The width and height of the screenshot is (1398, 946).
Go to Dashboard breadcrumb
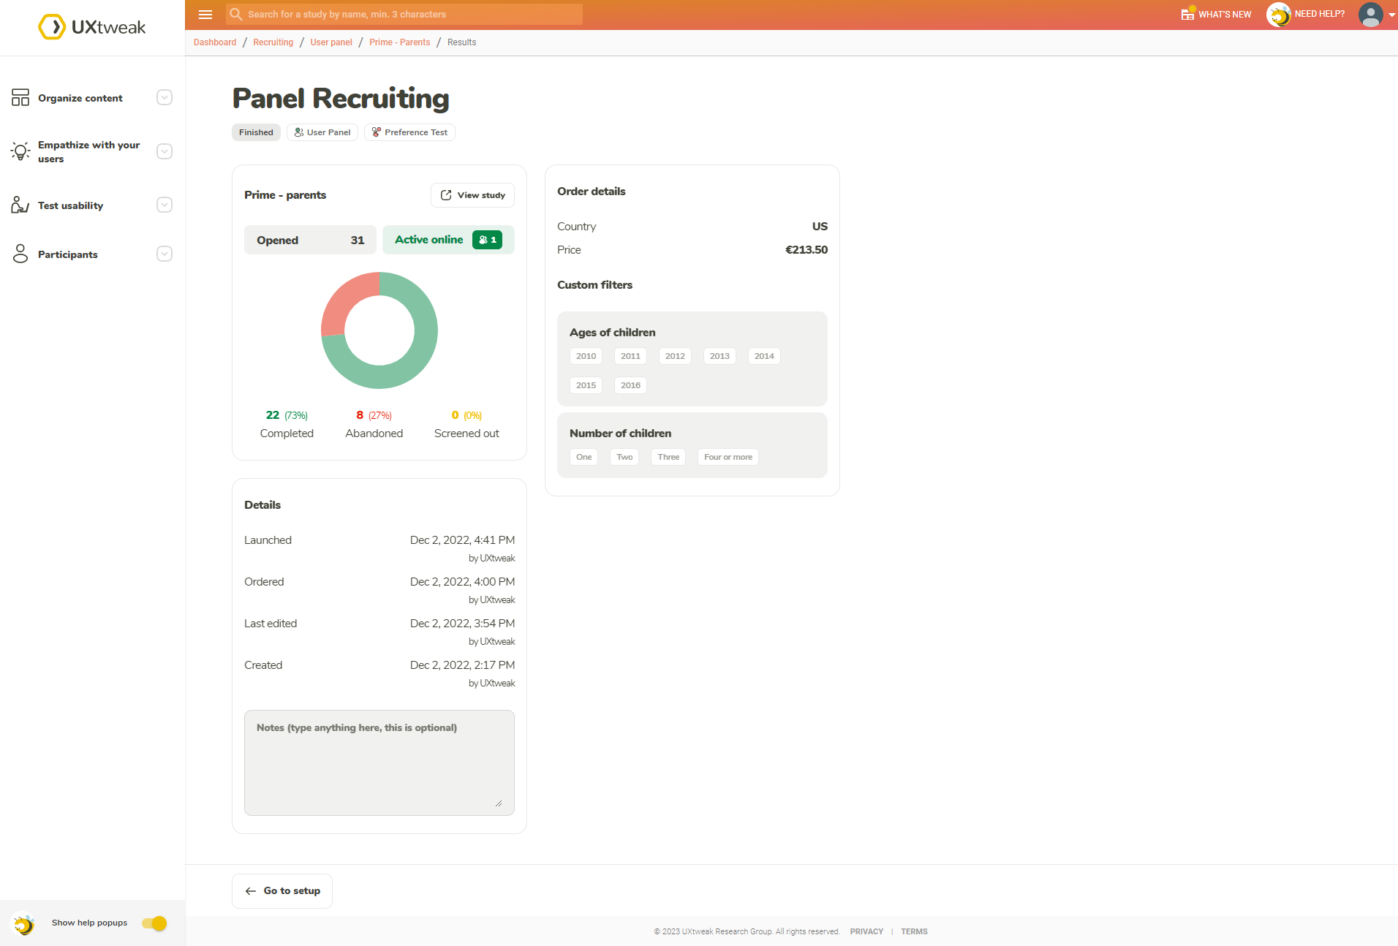pyautogui.click(x=215, y=42)
